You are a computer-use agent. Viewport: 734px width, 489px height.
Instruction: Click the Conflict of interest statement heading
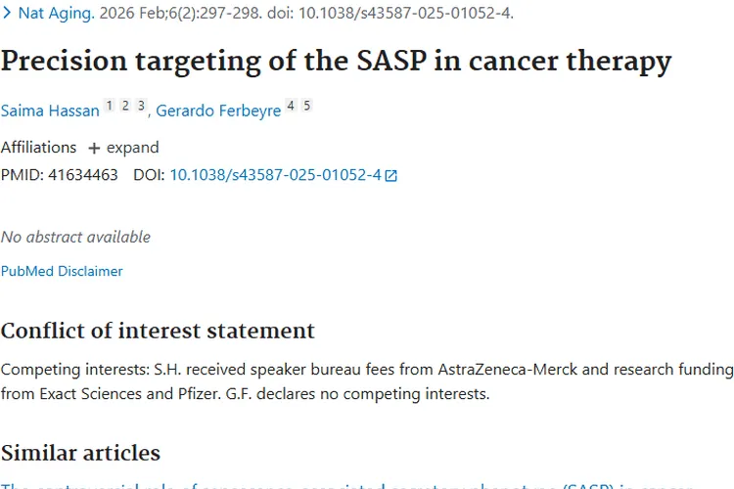(x=158, y=331)
